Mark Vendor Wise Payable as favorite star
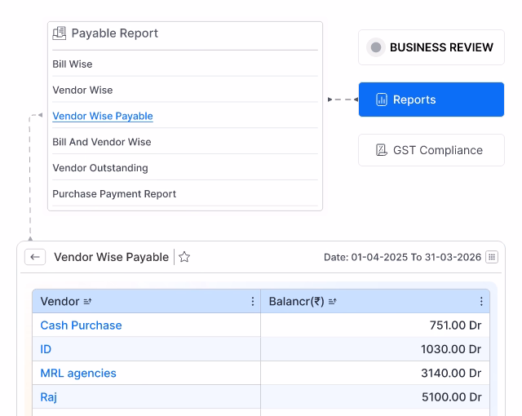 click(184, 257)
